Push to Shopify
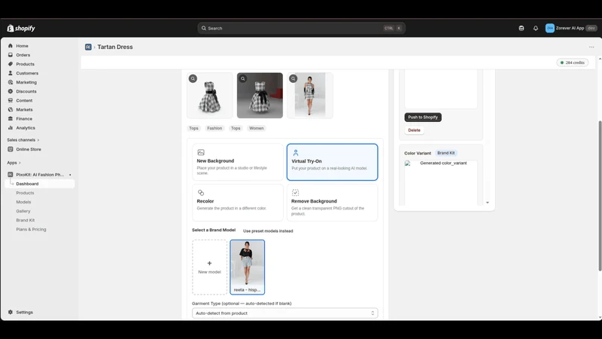602x339 pixels. (x=423, y=118)
